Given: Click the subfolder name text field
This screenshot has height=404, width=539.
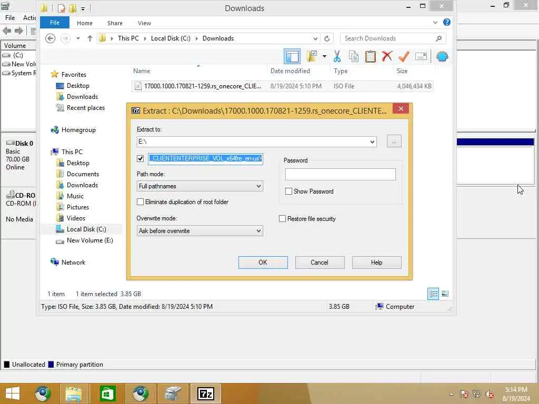Looking at the screenshot, I should [x=206, y=158].
